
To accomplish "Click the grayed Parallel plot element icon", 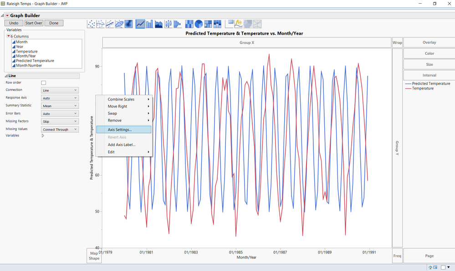I will click(257, 24).
